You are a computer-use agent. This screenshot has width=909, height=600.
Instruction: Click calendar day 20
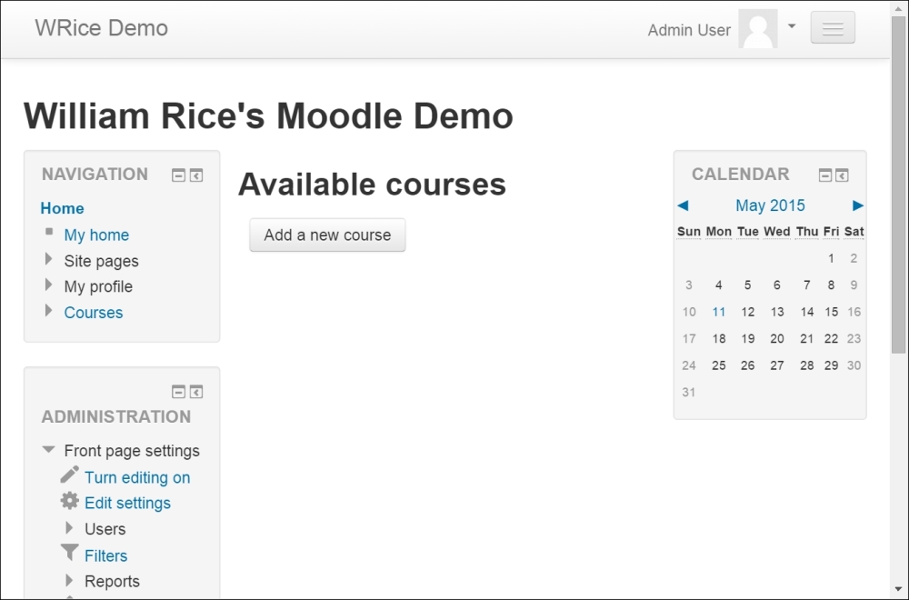point(777,338)
